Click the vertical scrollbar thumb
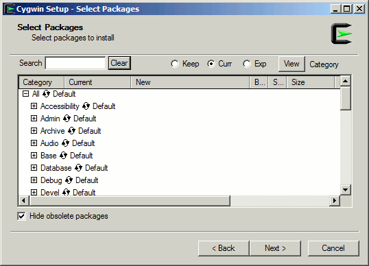 [x=346, y=98]
